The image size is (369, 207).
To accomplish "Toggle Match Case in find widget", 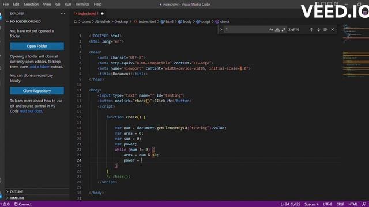I will [x=271, y=29].
